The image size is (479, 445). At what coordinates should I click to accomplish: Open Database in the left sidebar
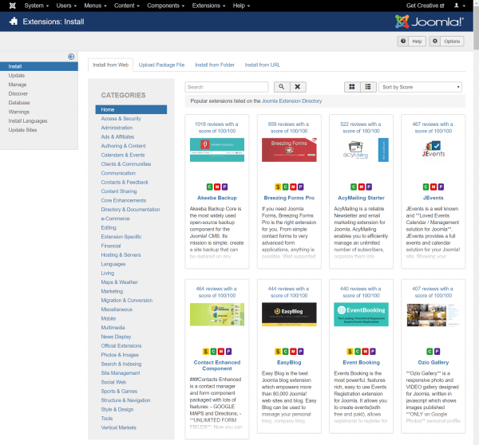pyautogui.click(x=19, y=103)
